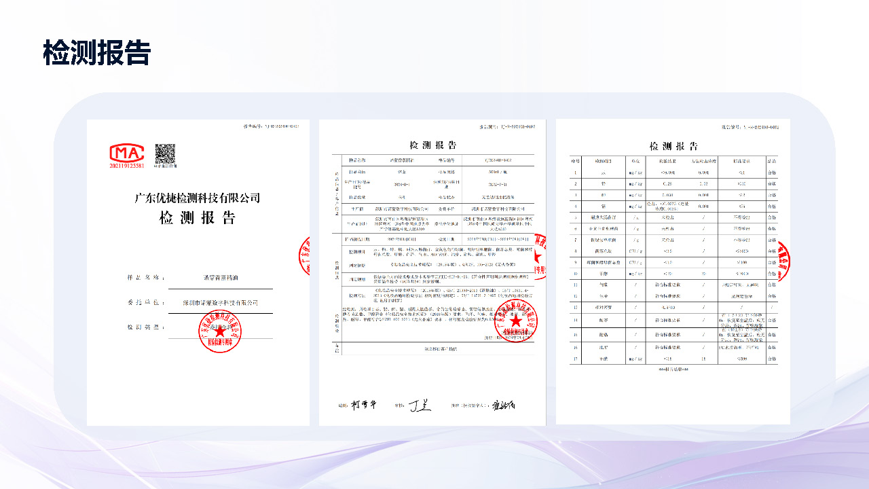Click the 编制 handwritten signature

(357, 405)
